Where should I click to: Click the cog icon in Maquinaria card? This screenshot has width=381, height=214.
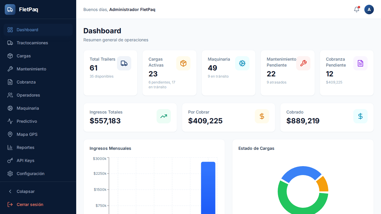242,63
